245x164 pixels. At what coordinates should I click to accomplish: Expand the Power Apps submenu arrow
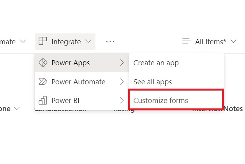(122, 63)
